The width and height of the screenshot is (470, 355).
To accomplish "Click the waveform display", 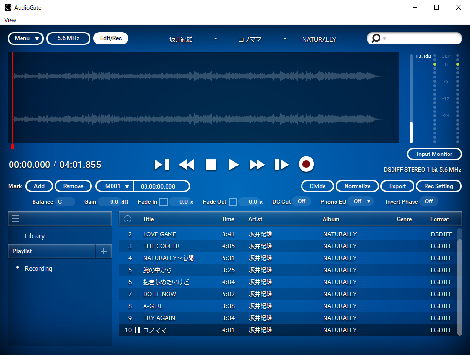I will pyautogui.click(x=203, y=98).
